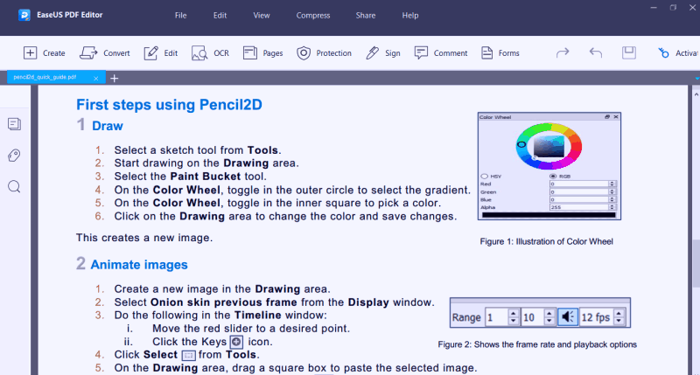Screen dimensions: 700x375
Task: Click the undo arrow icon
Action: pos(596,52)
